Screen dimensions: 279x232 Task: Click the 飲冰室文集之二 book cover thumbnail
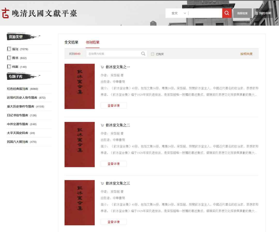80,144
